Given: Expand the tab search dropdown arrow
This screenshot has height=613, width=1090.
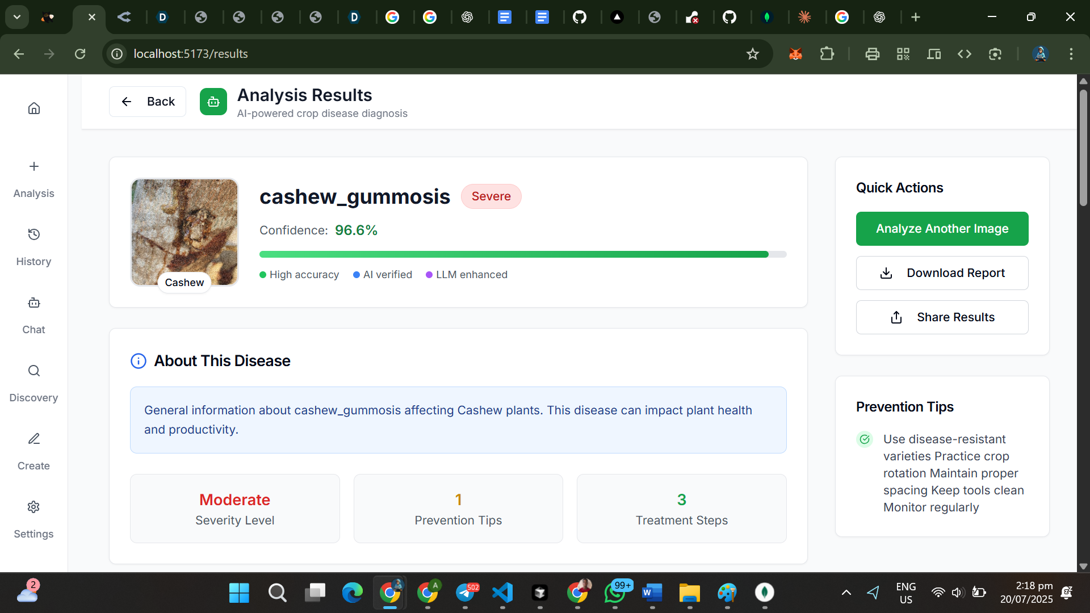Looking at the screenshot, I should point(17,17).
